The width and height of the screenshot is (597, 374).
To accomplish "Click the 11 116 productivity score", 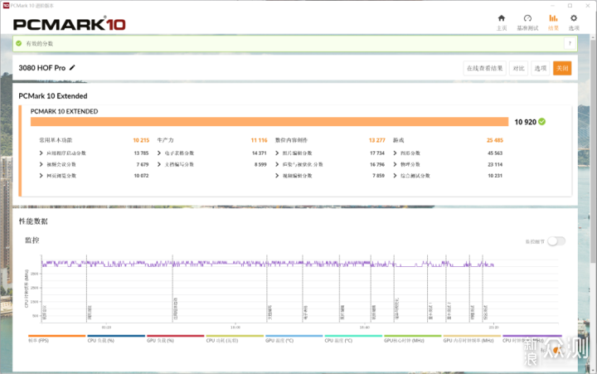I will 259,140.
